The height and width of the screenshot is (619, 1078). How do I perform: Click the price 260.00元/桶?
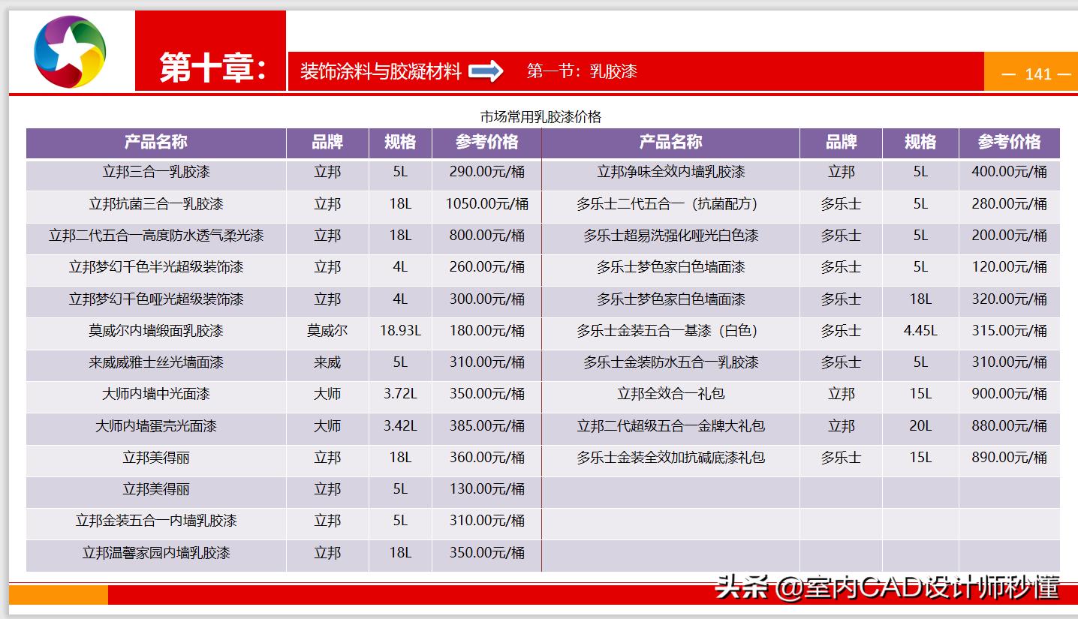[x=486, y=266]
